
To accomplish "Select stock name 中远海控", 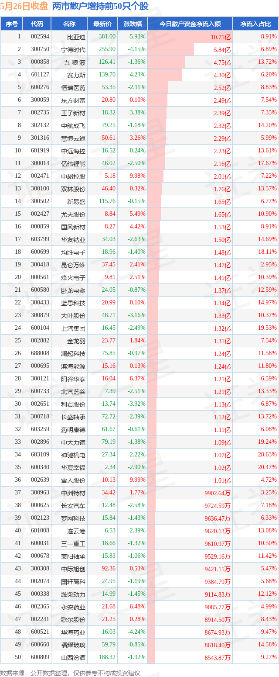I will click(73, 151).
